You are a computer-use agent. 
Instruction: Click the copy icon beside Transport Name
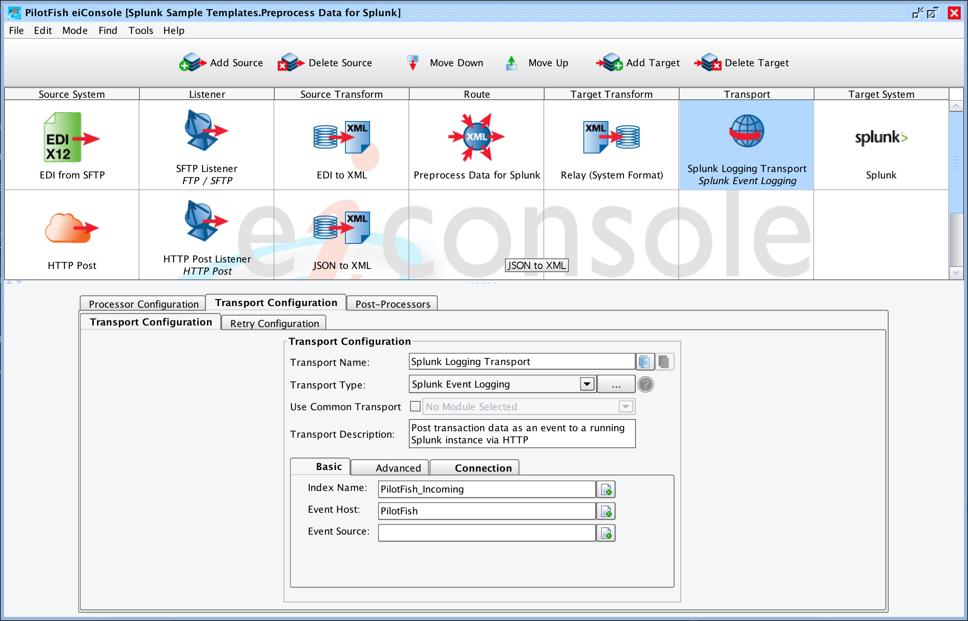click(645, 362)
